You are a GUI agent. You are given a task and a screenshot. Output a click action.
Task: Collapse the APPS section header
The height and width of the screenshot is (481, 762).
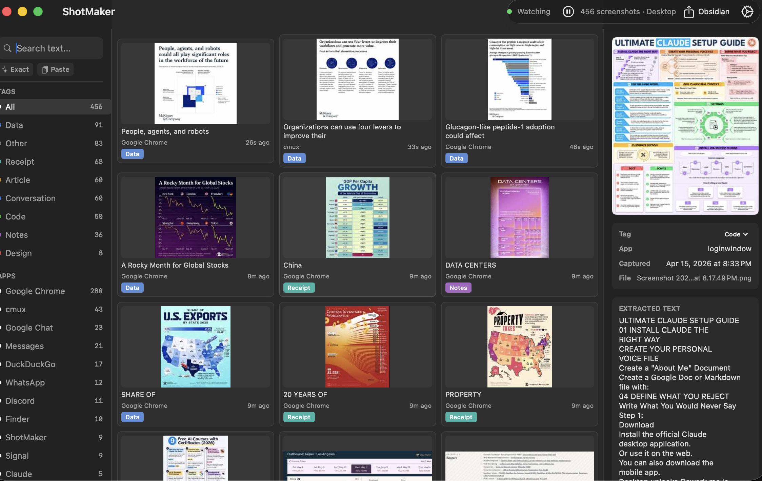[x=8, y=276]
